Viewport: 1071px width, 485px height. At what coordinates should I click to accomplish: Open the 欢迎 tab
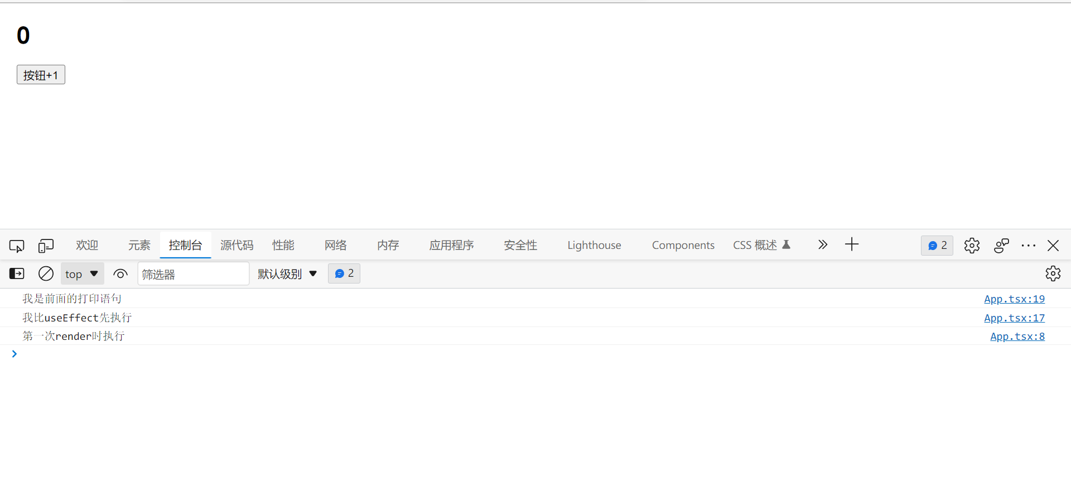[87, 245]
